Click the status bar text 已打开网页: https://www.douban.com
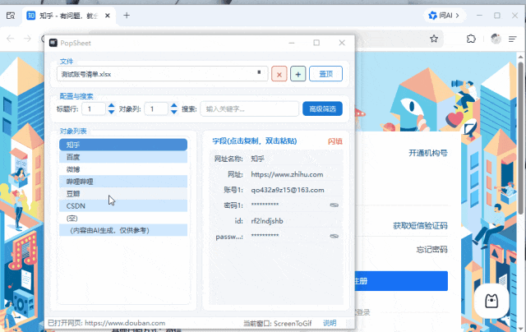This screenshot has width=526, height=332. 107,323
